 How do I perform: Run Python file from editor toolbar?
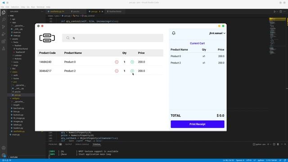274,12
